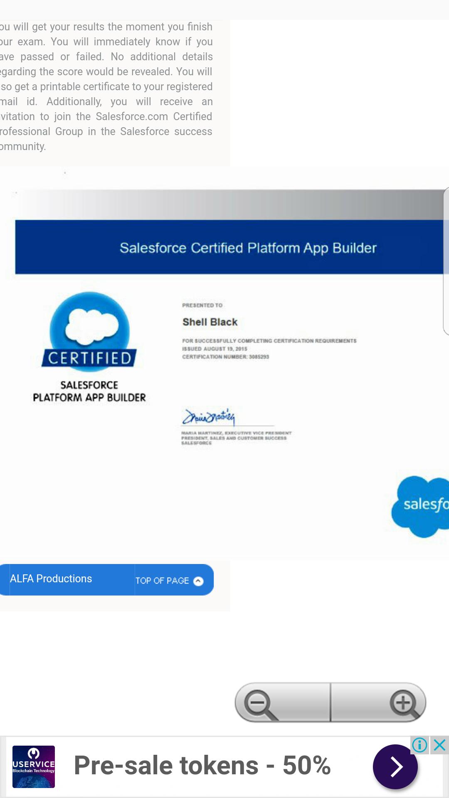Tap the zoom in magnifier button
The height and width of the screenshot is (798, 449).
tap(378, 702)
